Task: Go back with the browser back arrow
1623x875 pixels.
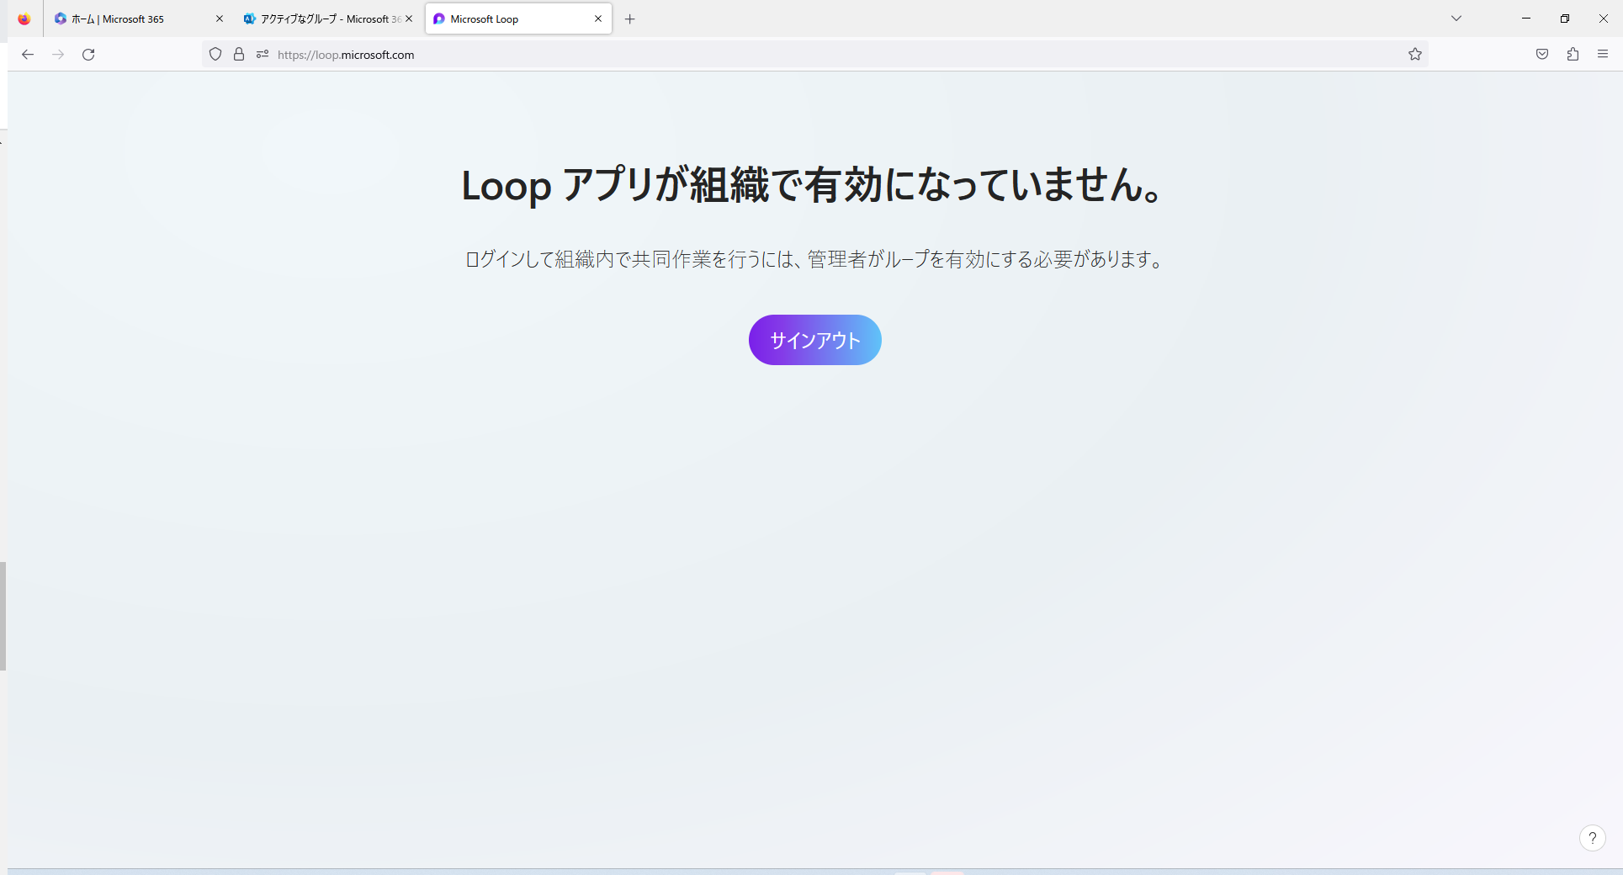Action: [x=28, y=55]
